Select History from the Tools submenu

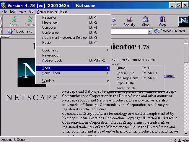click(137, 68)
